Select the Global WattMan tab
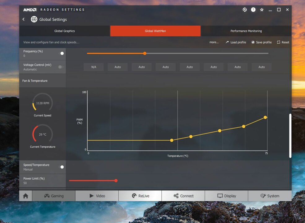This screenshot has width=305, height=223. pos(155,31)
